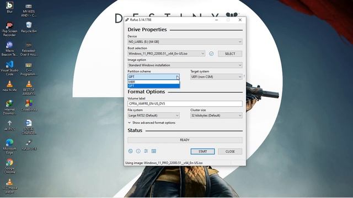Open Mavis Beacon desktop icon
This screenshot has height=198, width=353.
point(9,49)
